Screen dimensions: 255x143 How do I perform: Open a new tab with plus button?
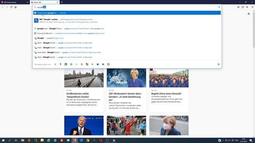pos(62,2)
